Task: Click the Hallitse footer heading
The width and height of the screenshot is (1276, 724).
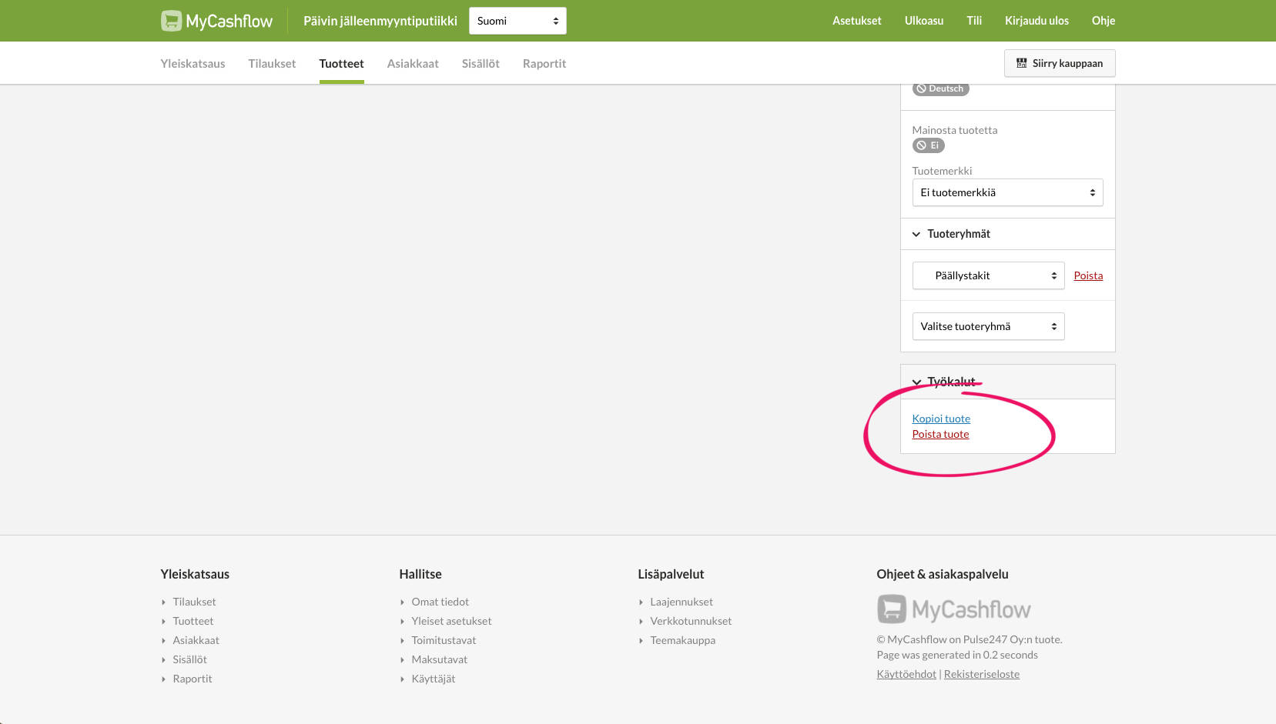Action: point(420,574)
